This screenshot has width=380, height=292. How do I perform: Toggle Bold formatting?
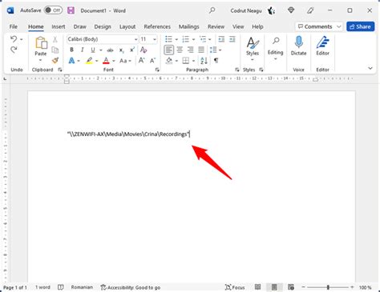click(71, 50)
